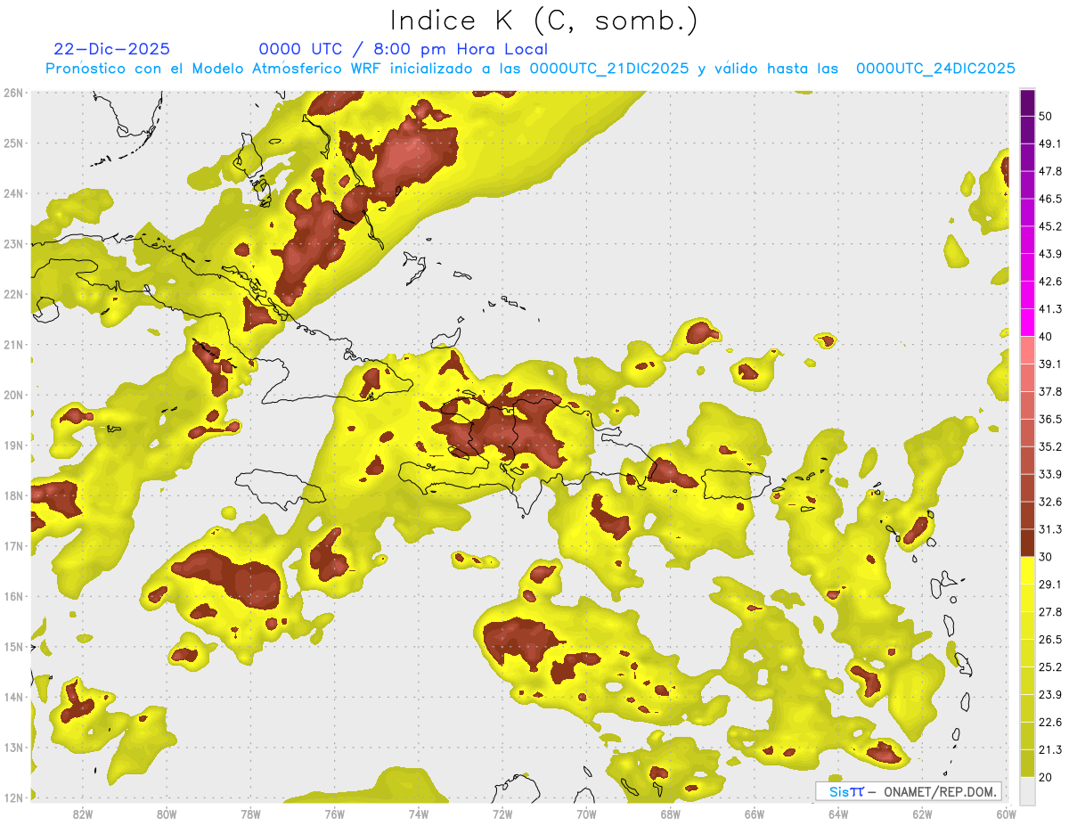1069x826 pixels.
Task: Click "0000 UTC / 8:00 pm Hora Local" text
Action: (404, 49)
